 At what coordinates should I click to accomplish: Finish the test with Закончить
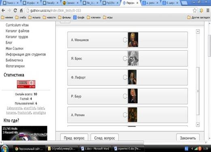tap(188, 138)
